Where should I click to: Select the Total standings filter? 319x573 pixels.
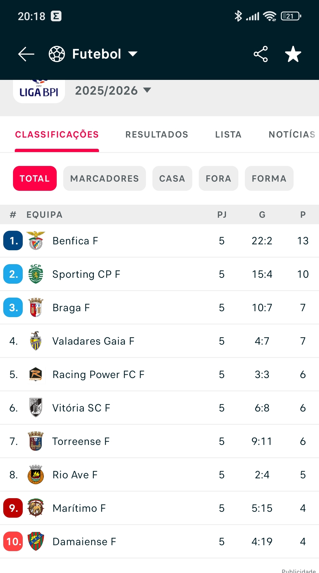click(35, 178)
